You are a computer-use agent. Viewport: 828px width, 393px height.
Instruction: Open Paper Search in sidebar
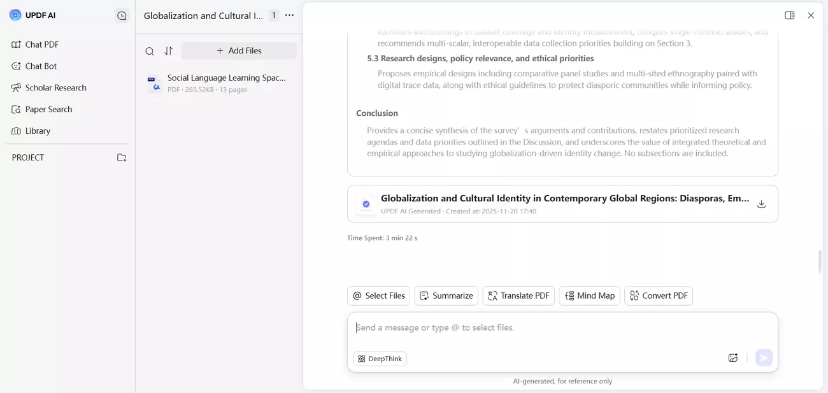coord(48,110)
